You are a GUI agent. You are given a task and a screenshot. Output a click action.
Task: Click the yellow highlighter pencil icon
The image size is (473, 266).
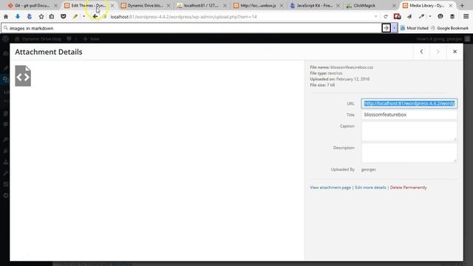click(x=75, y=16)
